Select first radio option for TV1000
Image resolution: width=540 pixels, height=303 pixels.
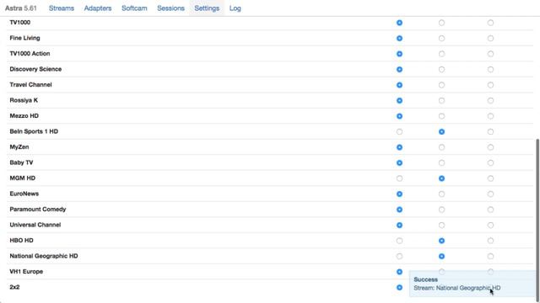point(399,23)
